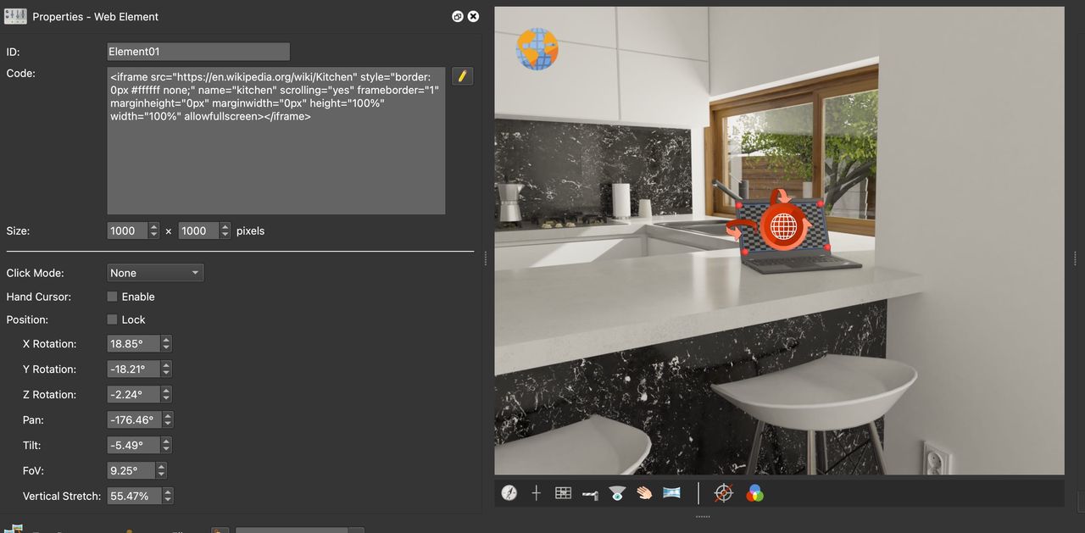Image resolution: width=1085 pixels, height=533 pixels.
Task: Click the Size width field showing 1000
Action: click(x=127, y=230)
